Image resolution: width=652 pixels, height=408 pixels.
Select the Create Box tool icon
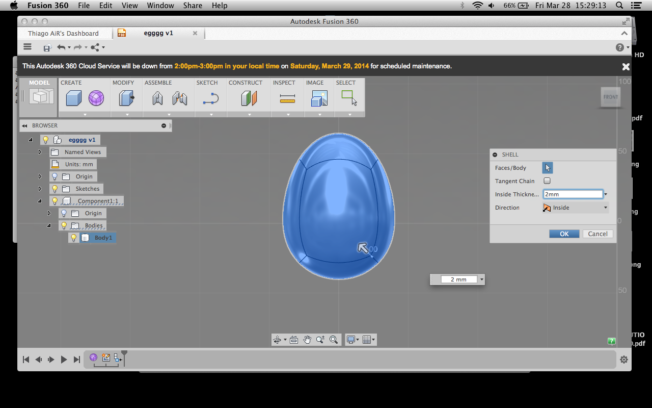click(x=74, y=98)
